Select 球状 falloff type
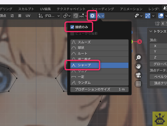Screen dimensions: 167x126 coord(99,48)
